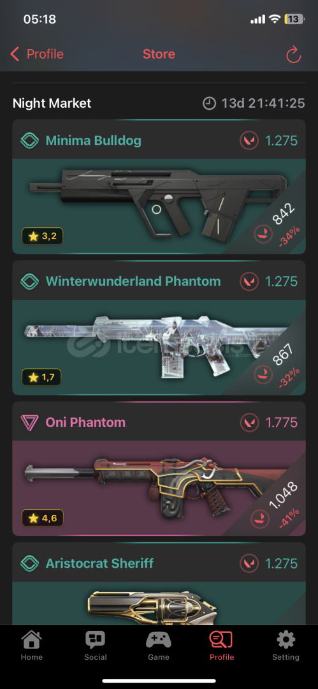Tap the Minima Bulldog tier icon

click(29, 141)
